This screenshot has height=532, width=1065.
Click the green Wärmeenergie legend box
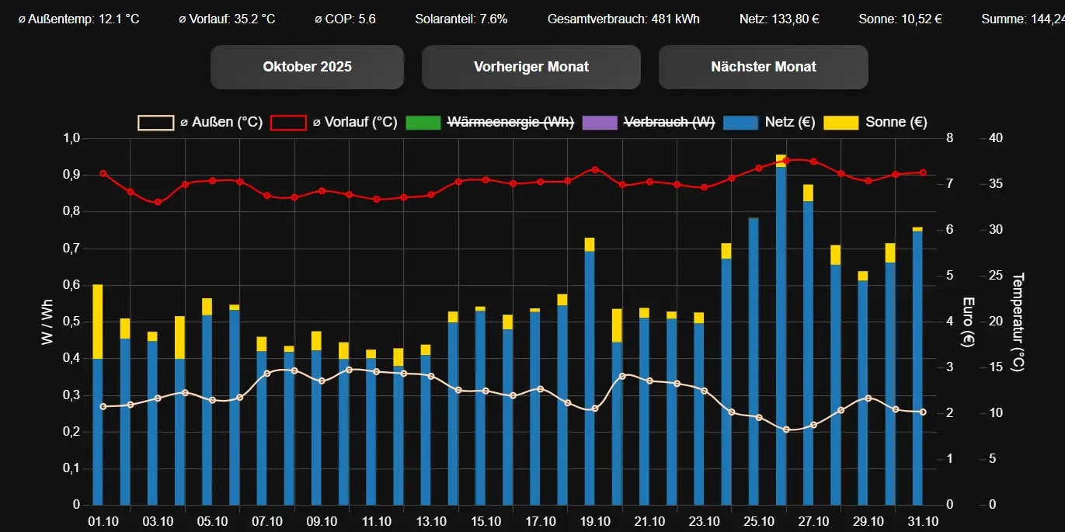pos(423,123)
